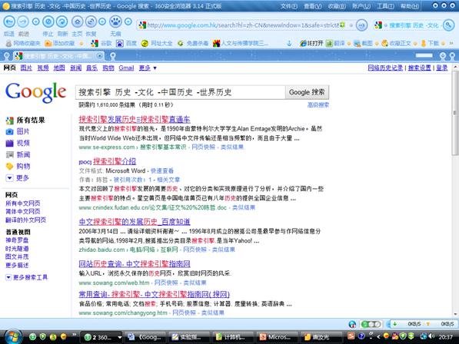The width and height of the screenshot is (459, 344).
Task: Open 时光隧道 view in sidebar
Action: (x=17, y=249)
